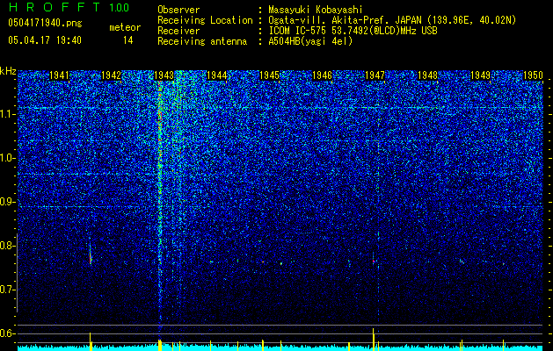Click the 1948 time marker

pos(428,75)
